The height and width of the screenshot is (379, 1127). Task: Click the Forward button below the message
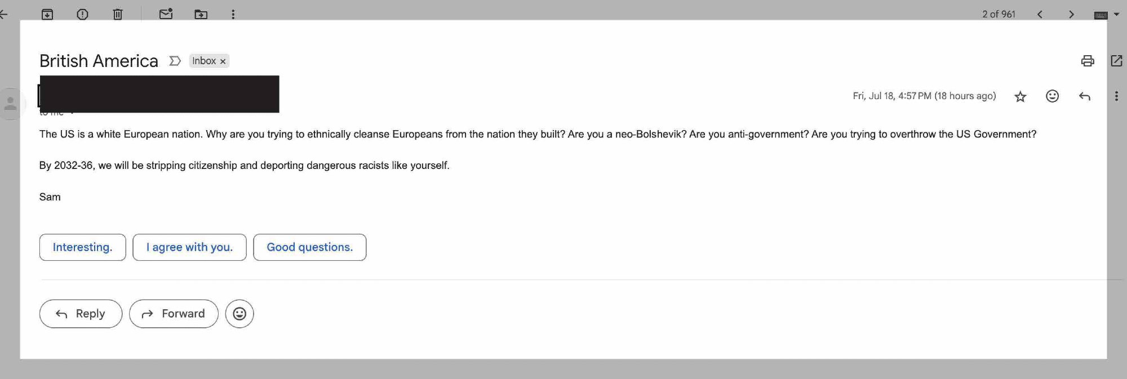[174, 314]
